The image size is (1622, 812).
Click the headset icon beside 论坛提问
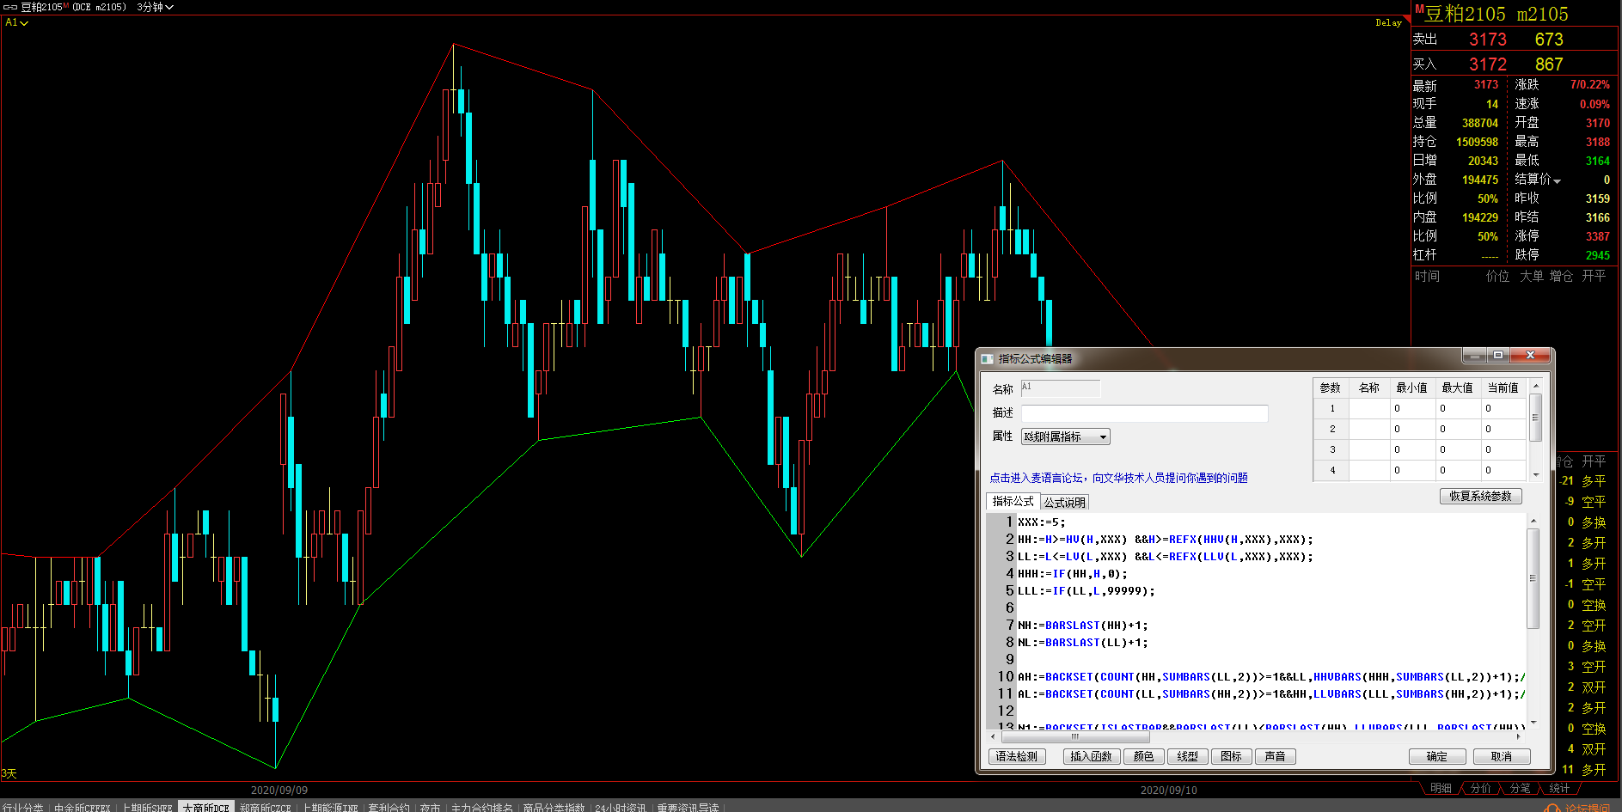click(1552, 808)
